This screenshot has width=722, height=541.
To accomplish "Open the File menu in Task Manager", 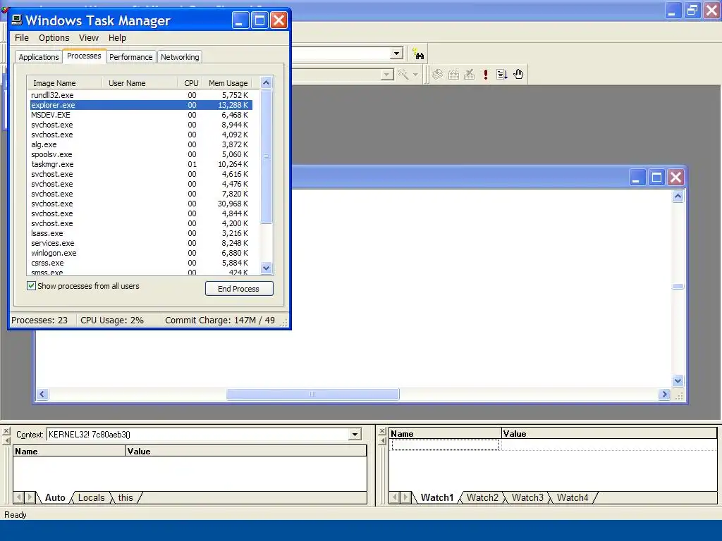I will pos(22,38).
